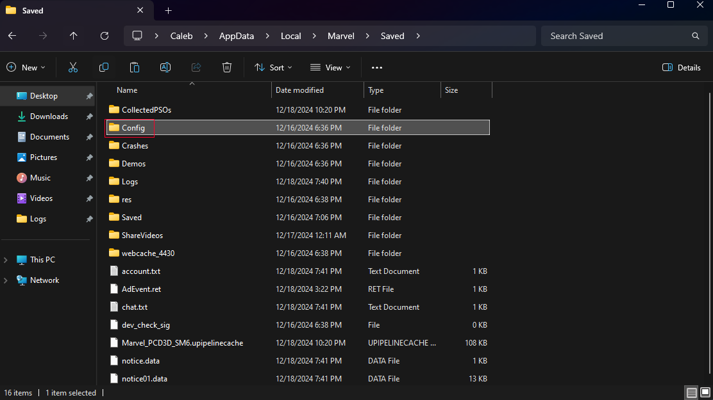713x400 pixels.
Task: Click the Delete trash can icon
Action: point(227,67)
